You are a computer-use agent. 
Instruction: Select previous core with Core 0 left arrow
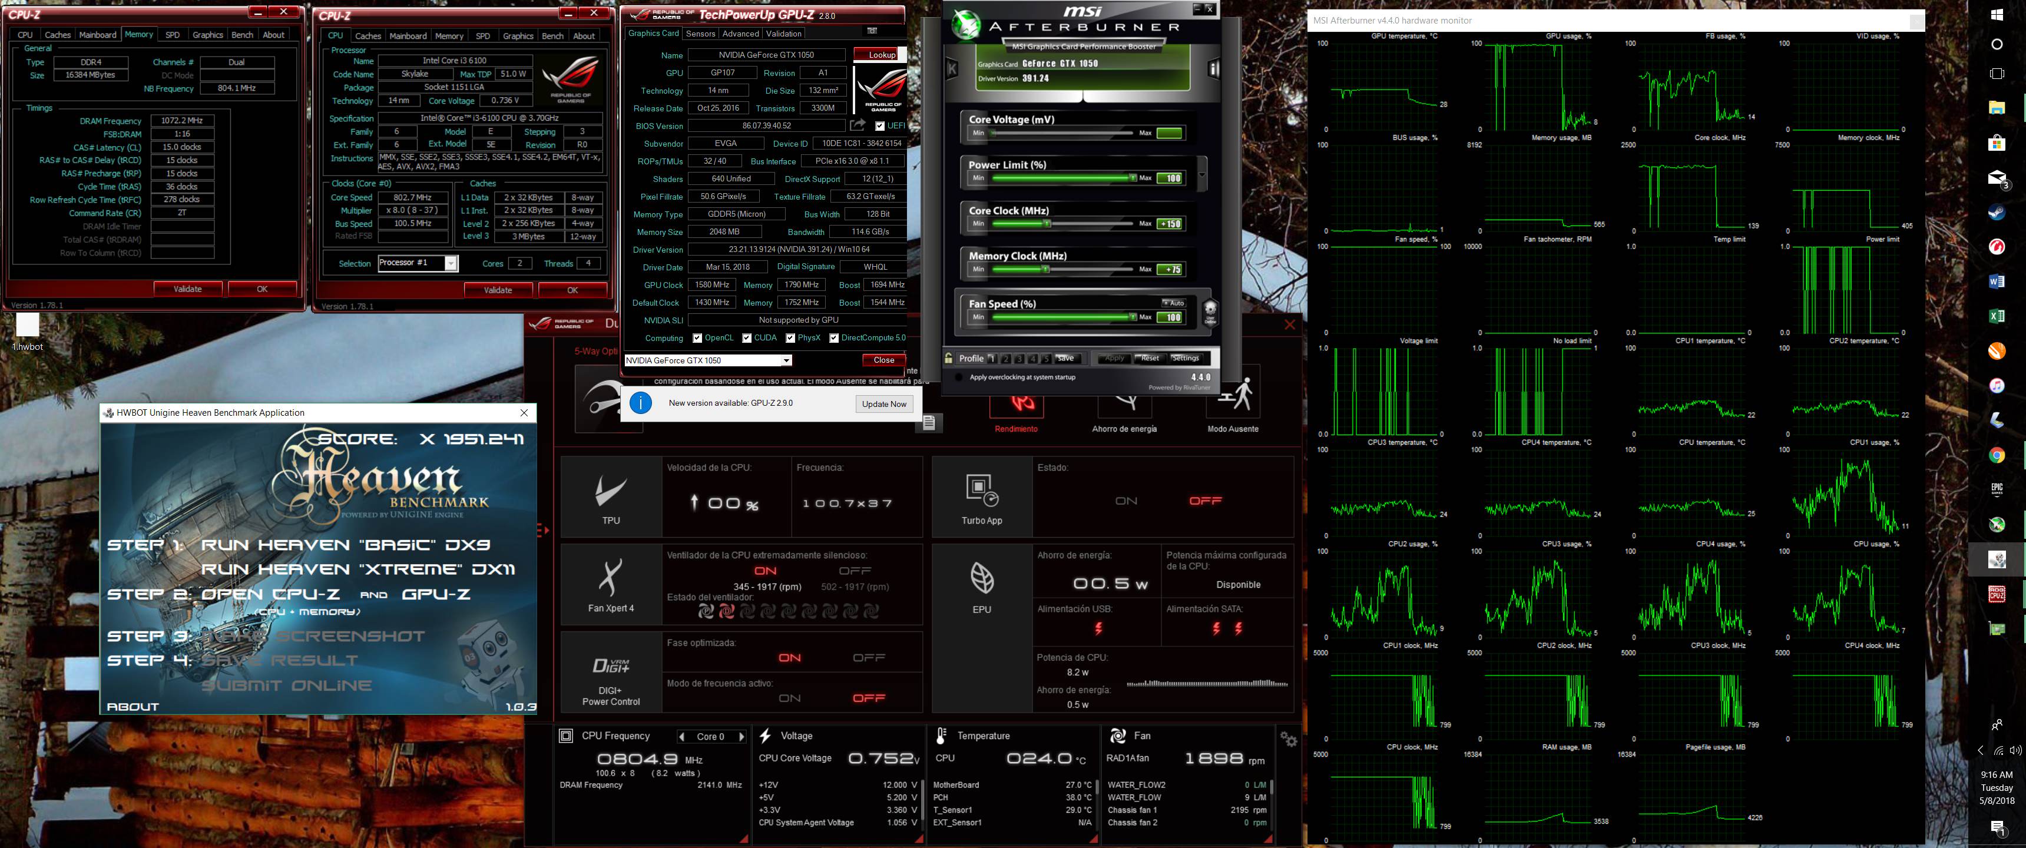click(682, 737)
